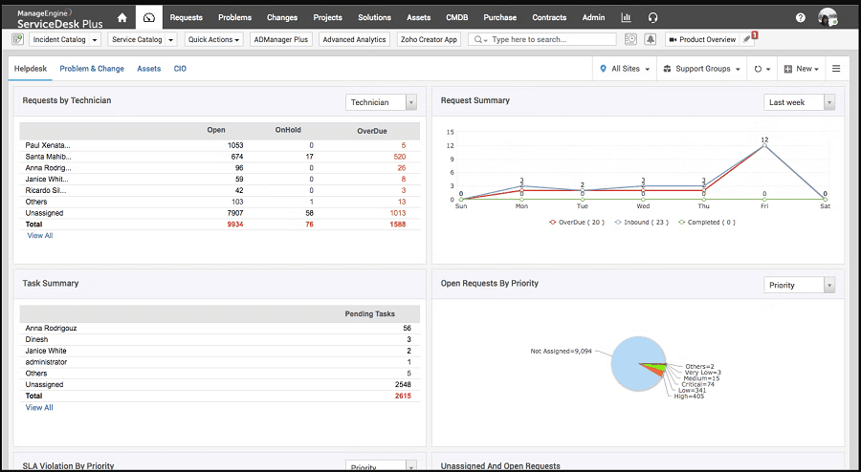Image resolution: width=861 pixels, height=472 pixels.
Task: Open the Reports bar chart icon
Action: coord(626,17)
